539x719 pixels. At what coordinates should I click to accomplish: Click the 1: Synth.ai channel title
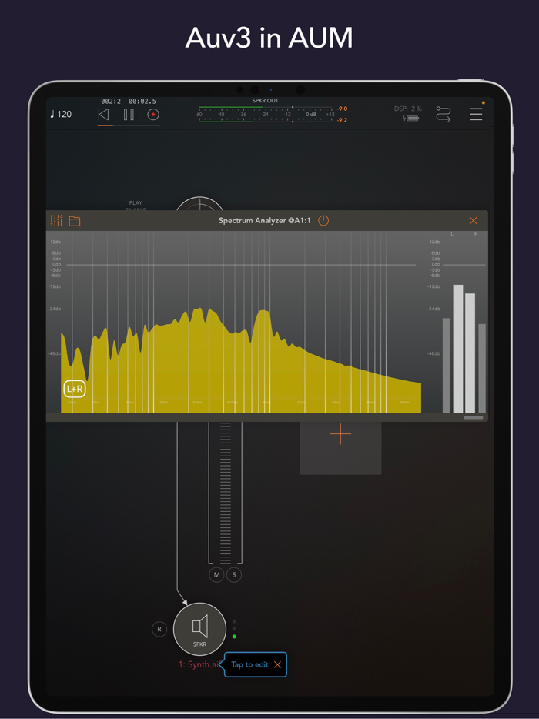199,664
